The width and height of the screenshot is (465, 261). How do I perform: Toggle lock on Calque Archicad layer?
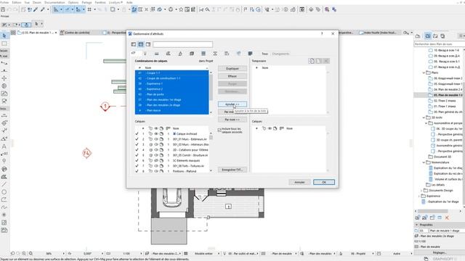[x=150, y=133]
